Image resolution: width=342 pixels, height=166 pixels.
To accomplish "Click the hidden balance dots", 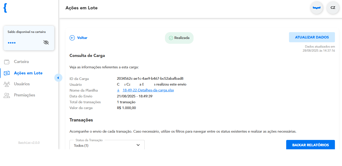I will [x=12, y=43].
